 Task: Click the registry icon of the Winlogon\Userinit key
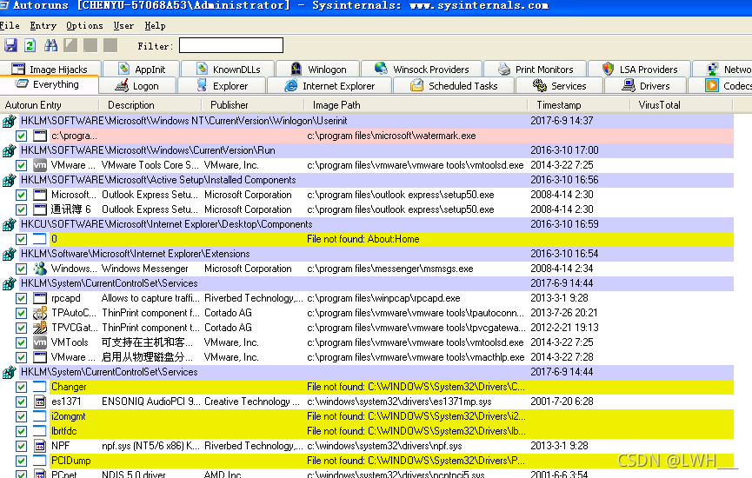pos(9,122)
